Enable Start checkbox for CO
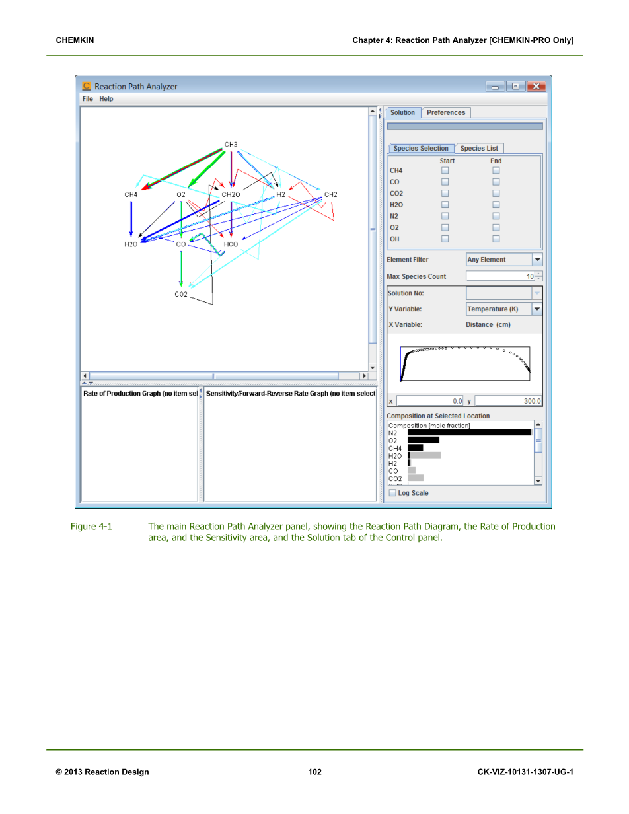The image size is (629, 814). coord(445,182)
